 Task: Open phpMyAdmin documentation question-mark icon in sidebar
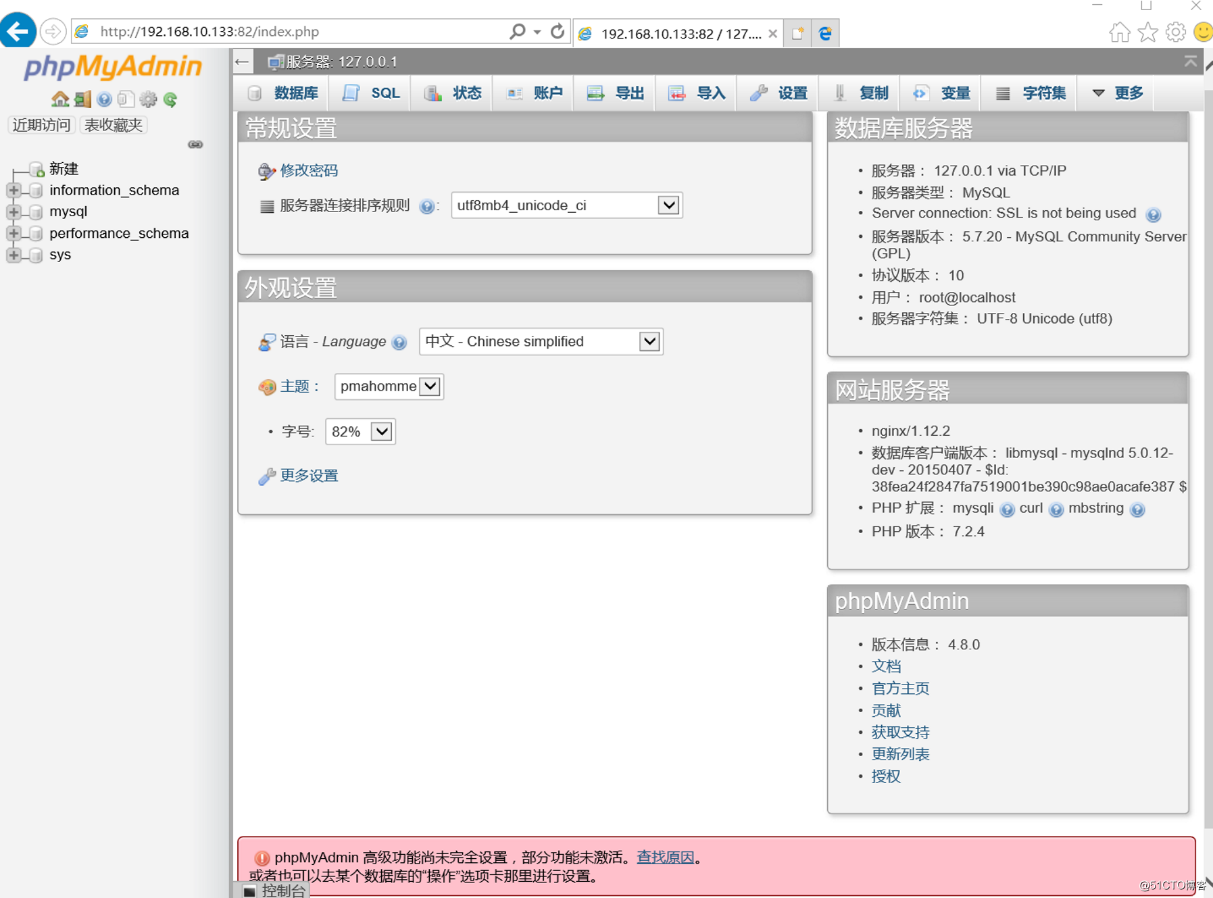104,99
